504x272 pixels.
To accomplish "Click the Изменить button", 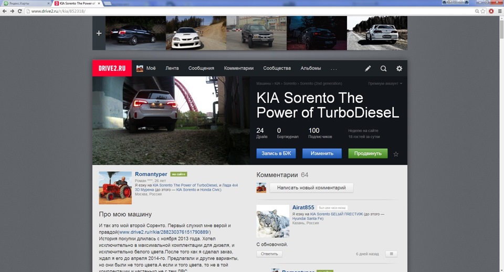I will (x=322, y=153).
